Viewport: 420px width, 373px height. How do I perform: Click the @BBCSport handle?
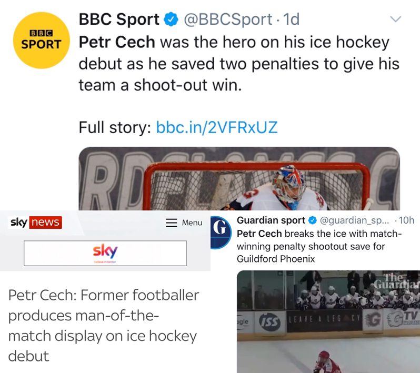[x=229, y=20]
